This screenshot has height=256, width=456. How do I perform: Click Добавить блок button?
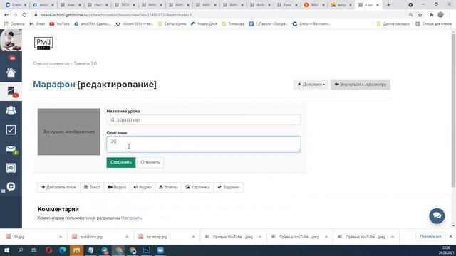tap(58, 187)
